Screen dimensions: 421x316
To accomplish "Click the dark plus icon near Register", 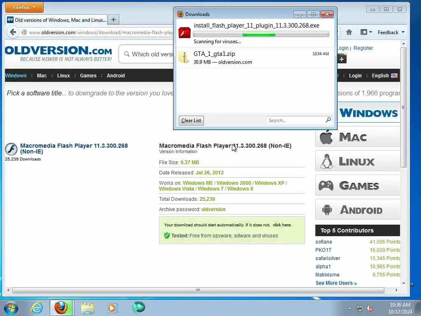I will [x=342, y=59].
